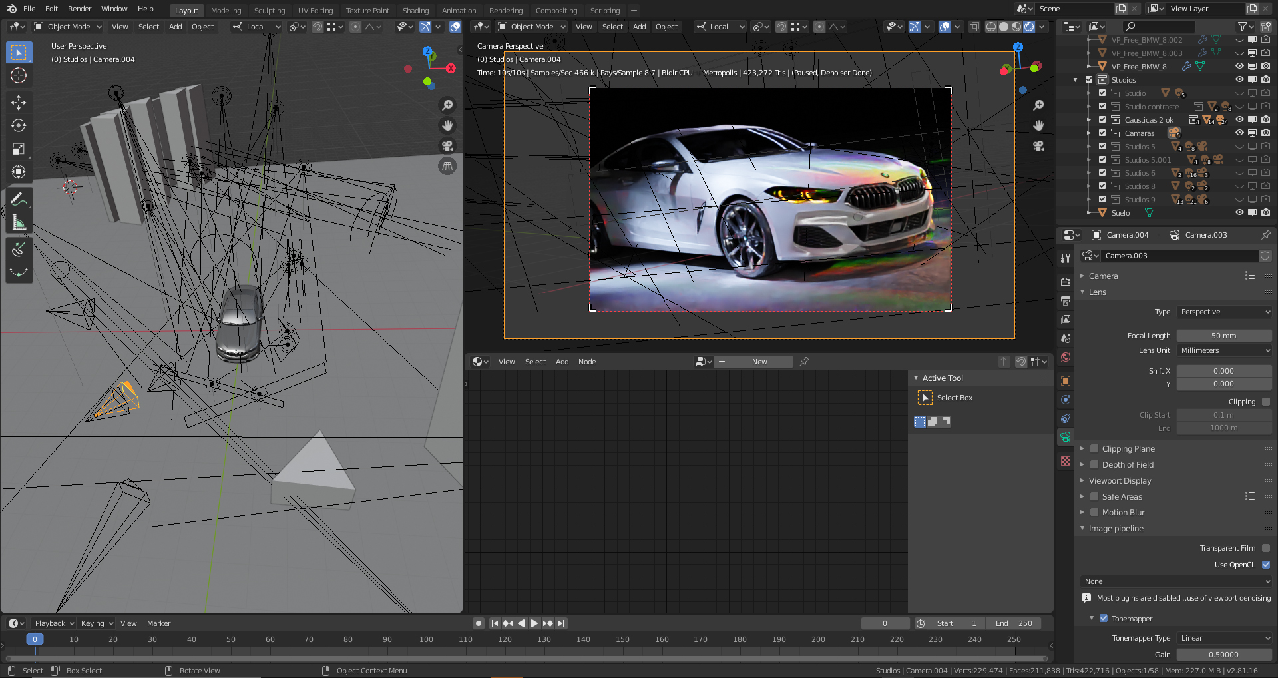Enable the Transparent Film checkbox

click(x=1265, y=548)
